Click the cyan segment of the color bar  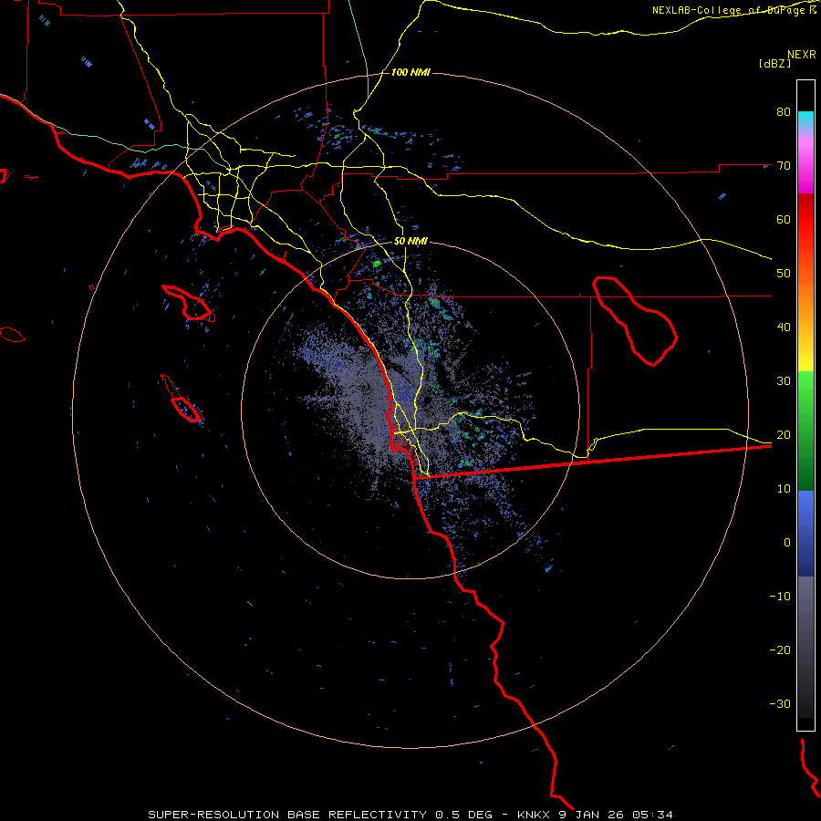tap(805, 120)
